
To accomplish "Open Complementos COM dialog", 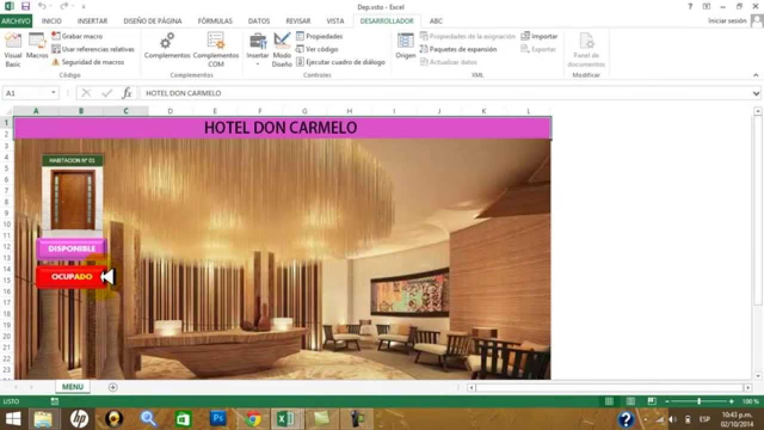I will (216, 50).
